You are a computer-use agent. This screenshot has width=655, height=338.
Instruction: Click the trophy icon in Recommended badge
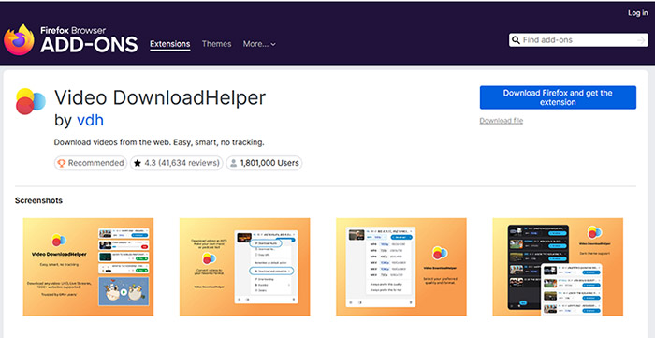click(x=62, y=163)
